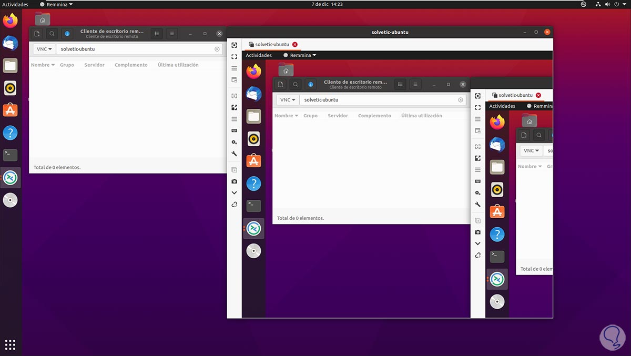Launch Firefox in first remote session dock
Screen dimensions: 631x356
[x=253, y=71]
